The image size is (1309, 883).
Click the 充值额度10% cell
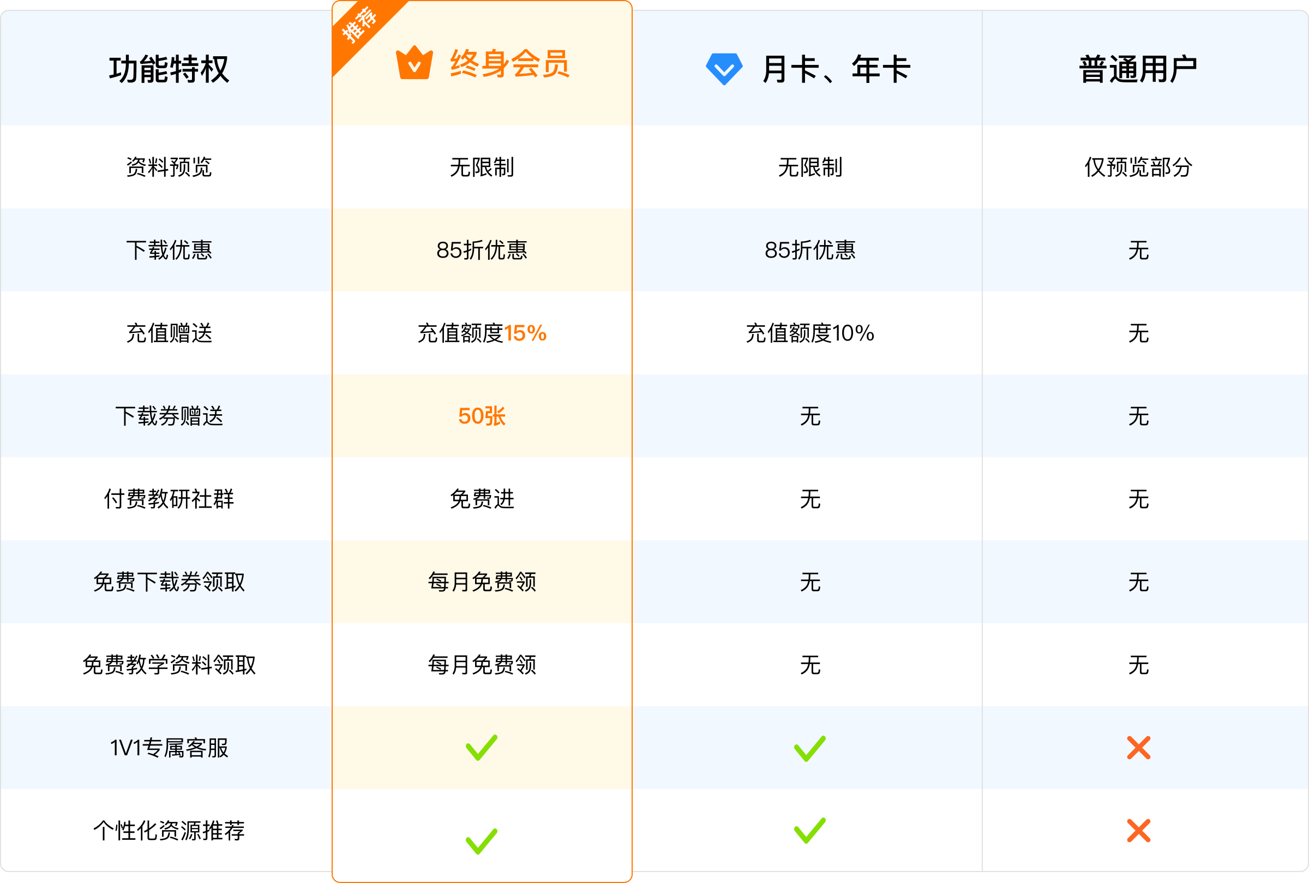809,333
